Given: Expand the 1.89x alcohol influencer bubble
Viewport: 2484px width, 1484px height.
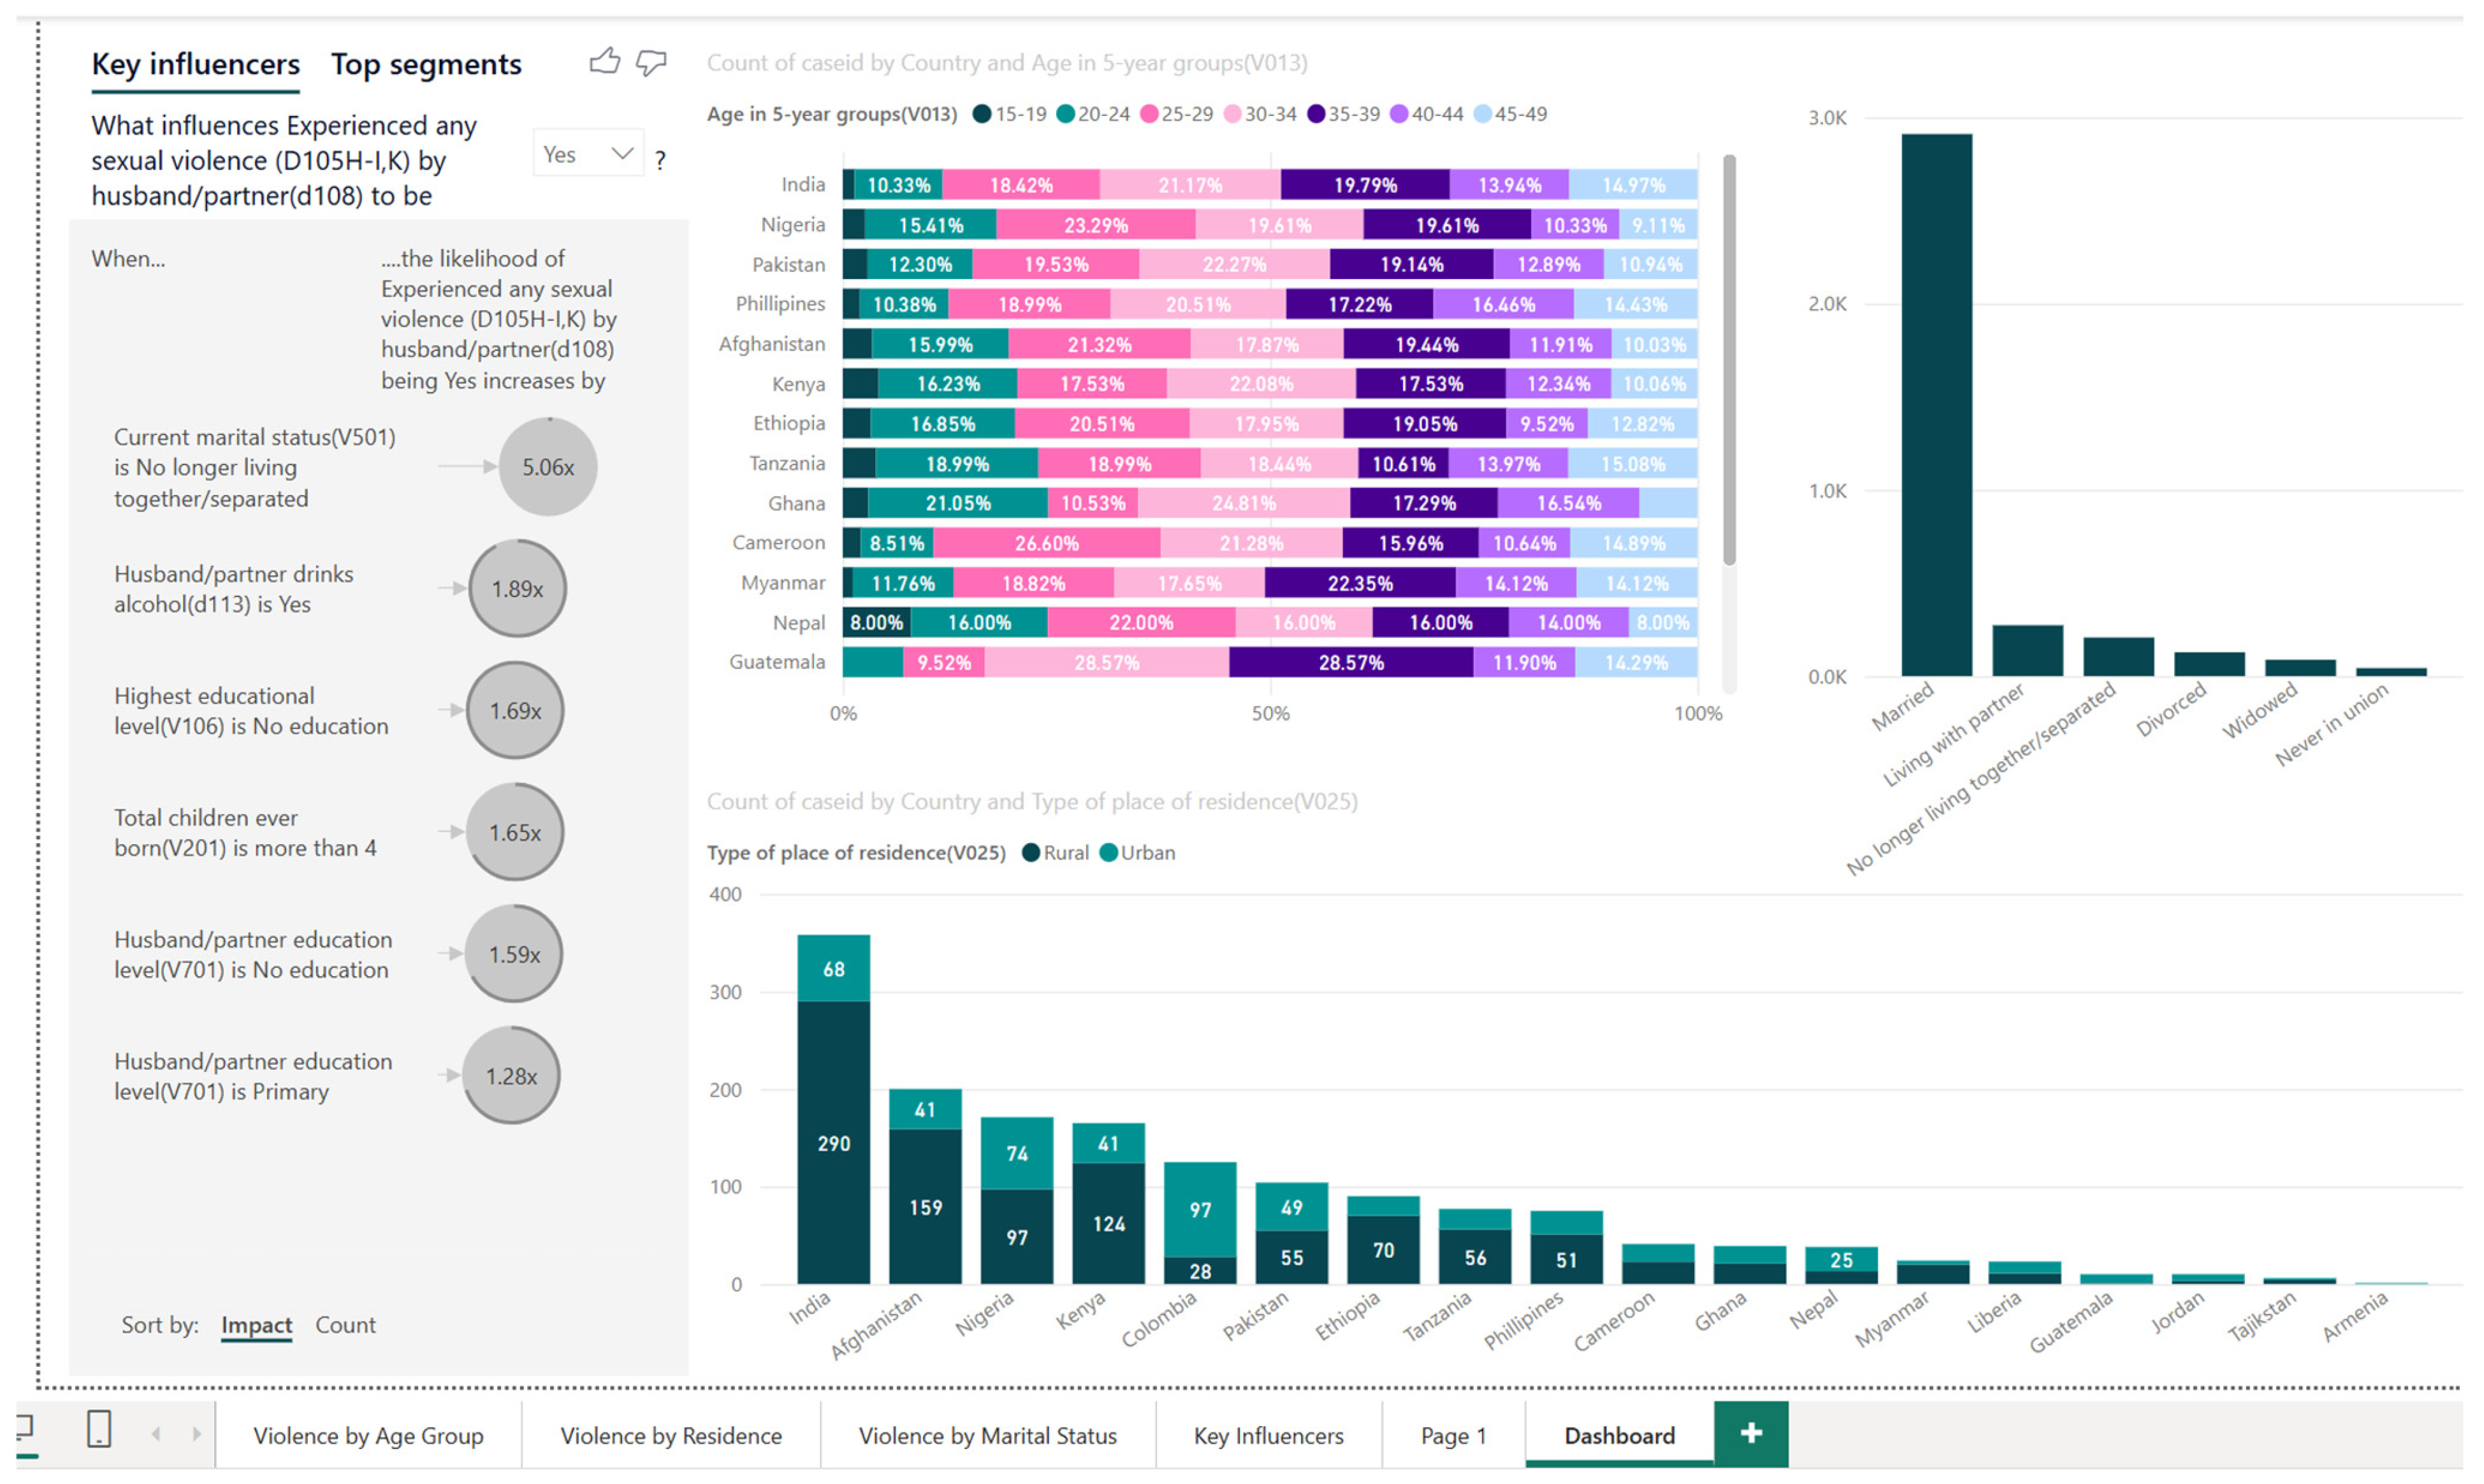Looking at the screenshot, I should (x=517, y=589).
